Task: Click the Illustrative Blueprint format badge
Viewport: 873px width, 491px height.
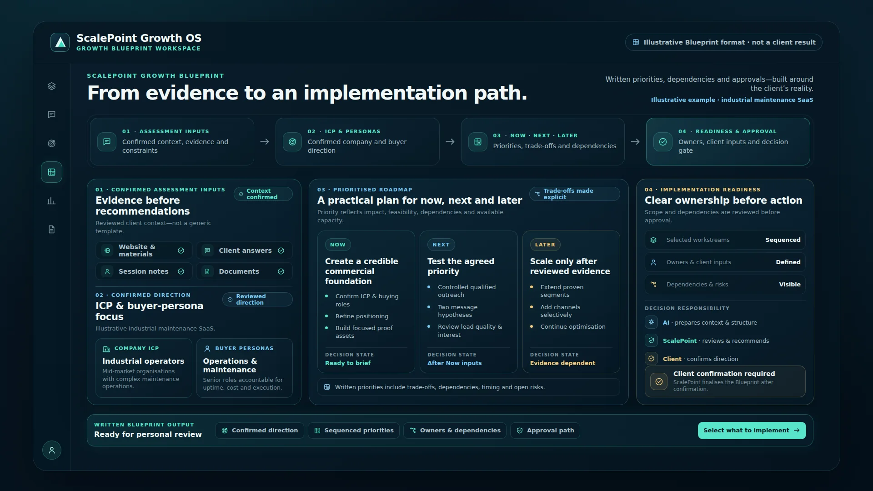Action: (x=724, y=42)
